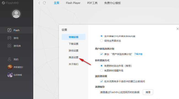Launch the 仙侠神域 game icon
The height and width of the screenshot is (99, 179).
tap(10, 75)
